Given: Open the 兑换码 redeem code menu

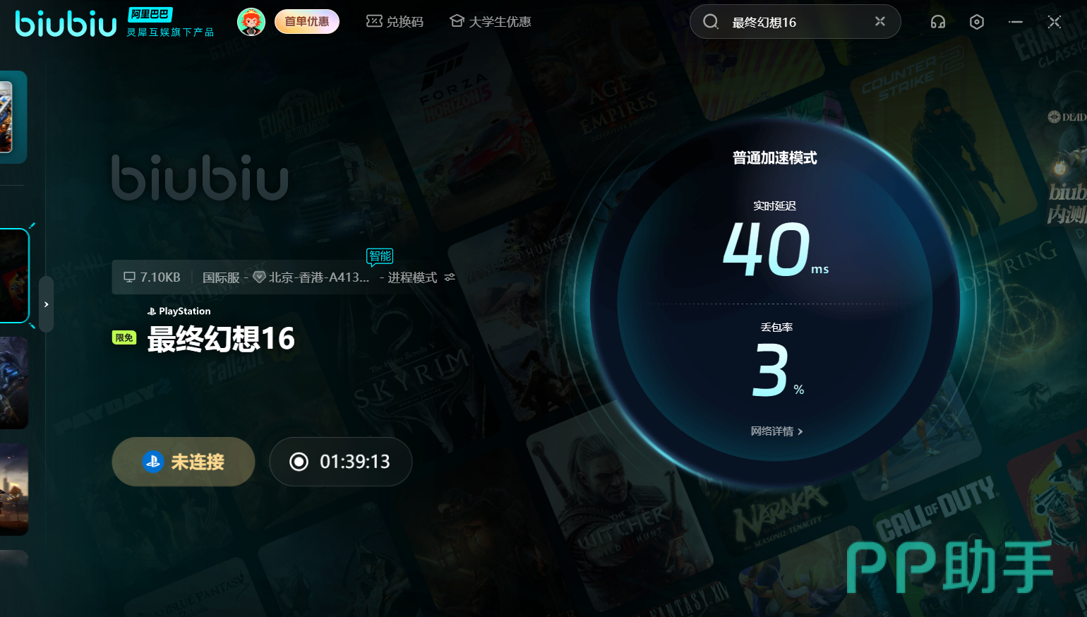Looking at the screenshot, I should (395, 22).
